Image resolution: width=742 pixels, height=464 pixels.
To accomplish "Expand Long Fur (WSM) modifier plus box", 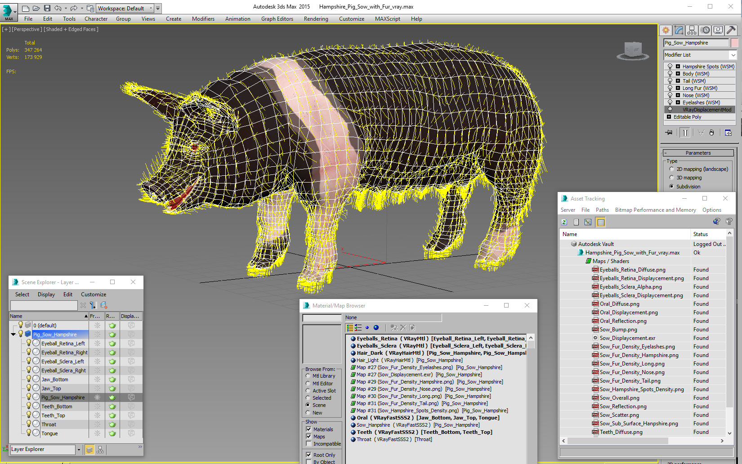I will click(x=678, y=88).
